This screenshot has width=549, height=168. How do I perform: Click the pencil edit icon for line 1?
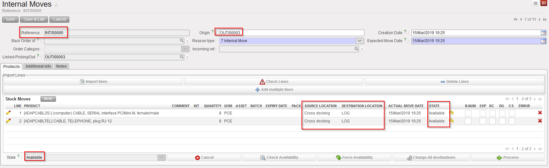tap(8, 113)
